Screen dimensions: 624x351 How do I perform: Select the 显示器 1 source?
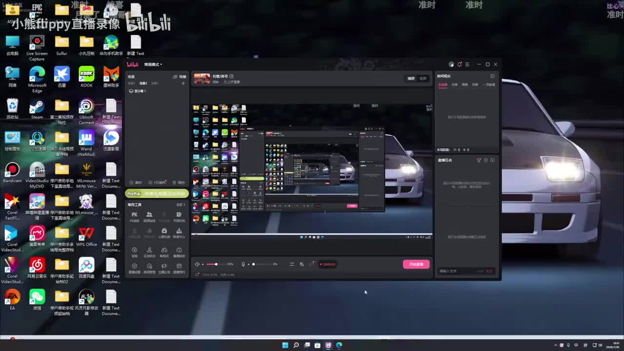coord(137,91)
